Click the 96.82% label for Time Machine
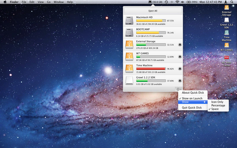 tap(171, 69)
